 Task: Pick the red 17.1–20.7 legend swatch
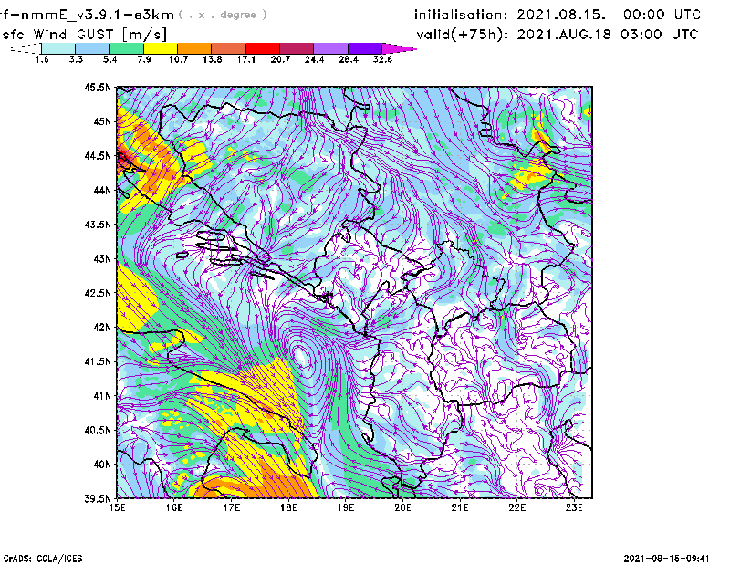tap(263, 48)
